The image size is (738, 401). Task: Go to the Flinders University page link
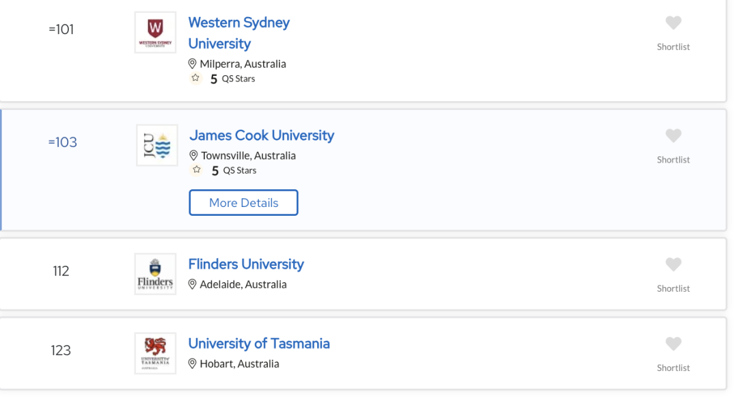246,264
